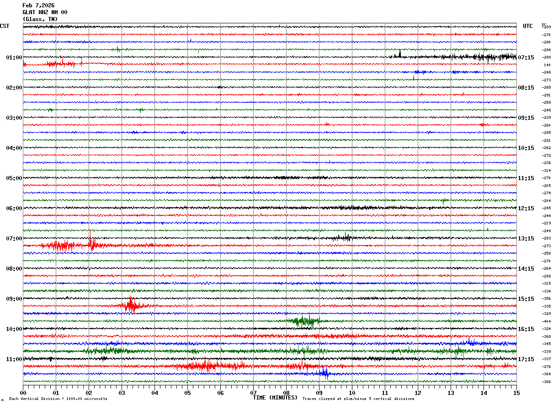Click the DC offset value '-276'

coord(547,367)
